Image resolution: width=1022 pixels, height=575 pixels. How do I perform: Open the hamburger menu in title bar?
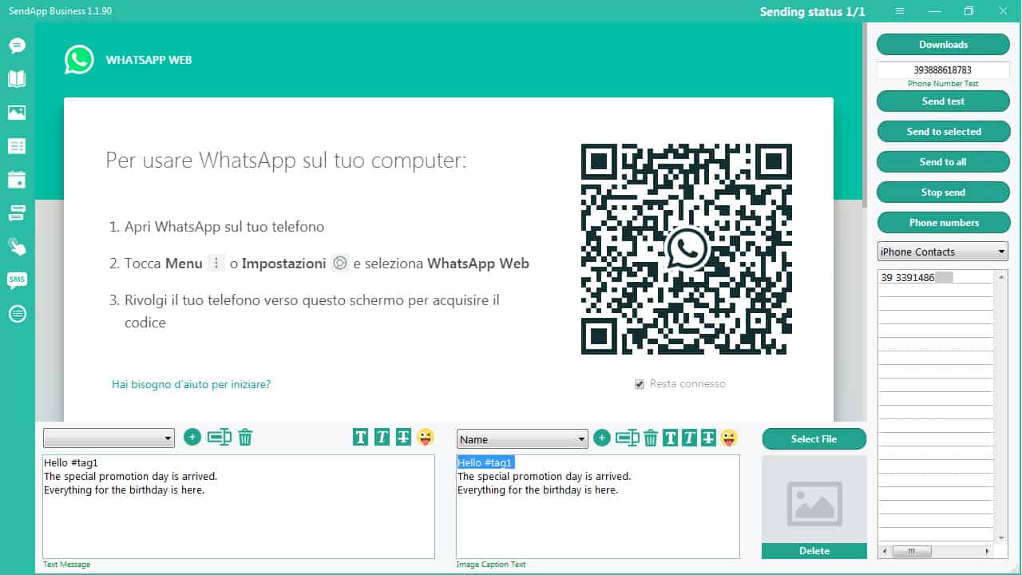[900, 11]
